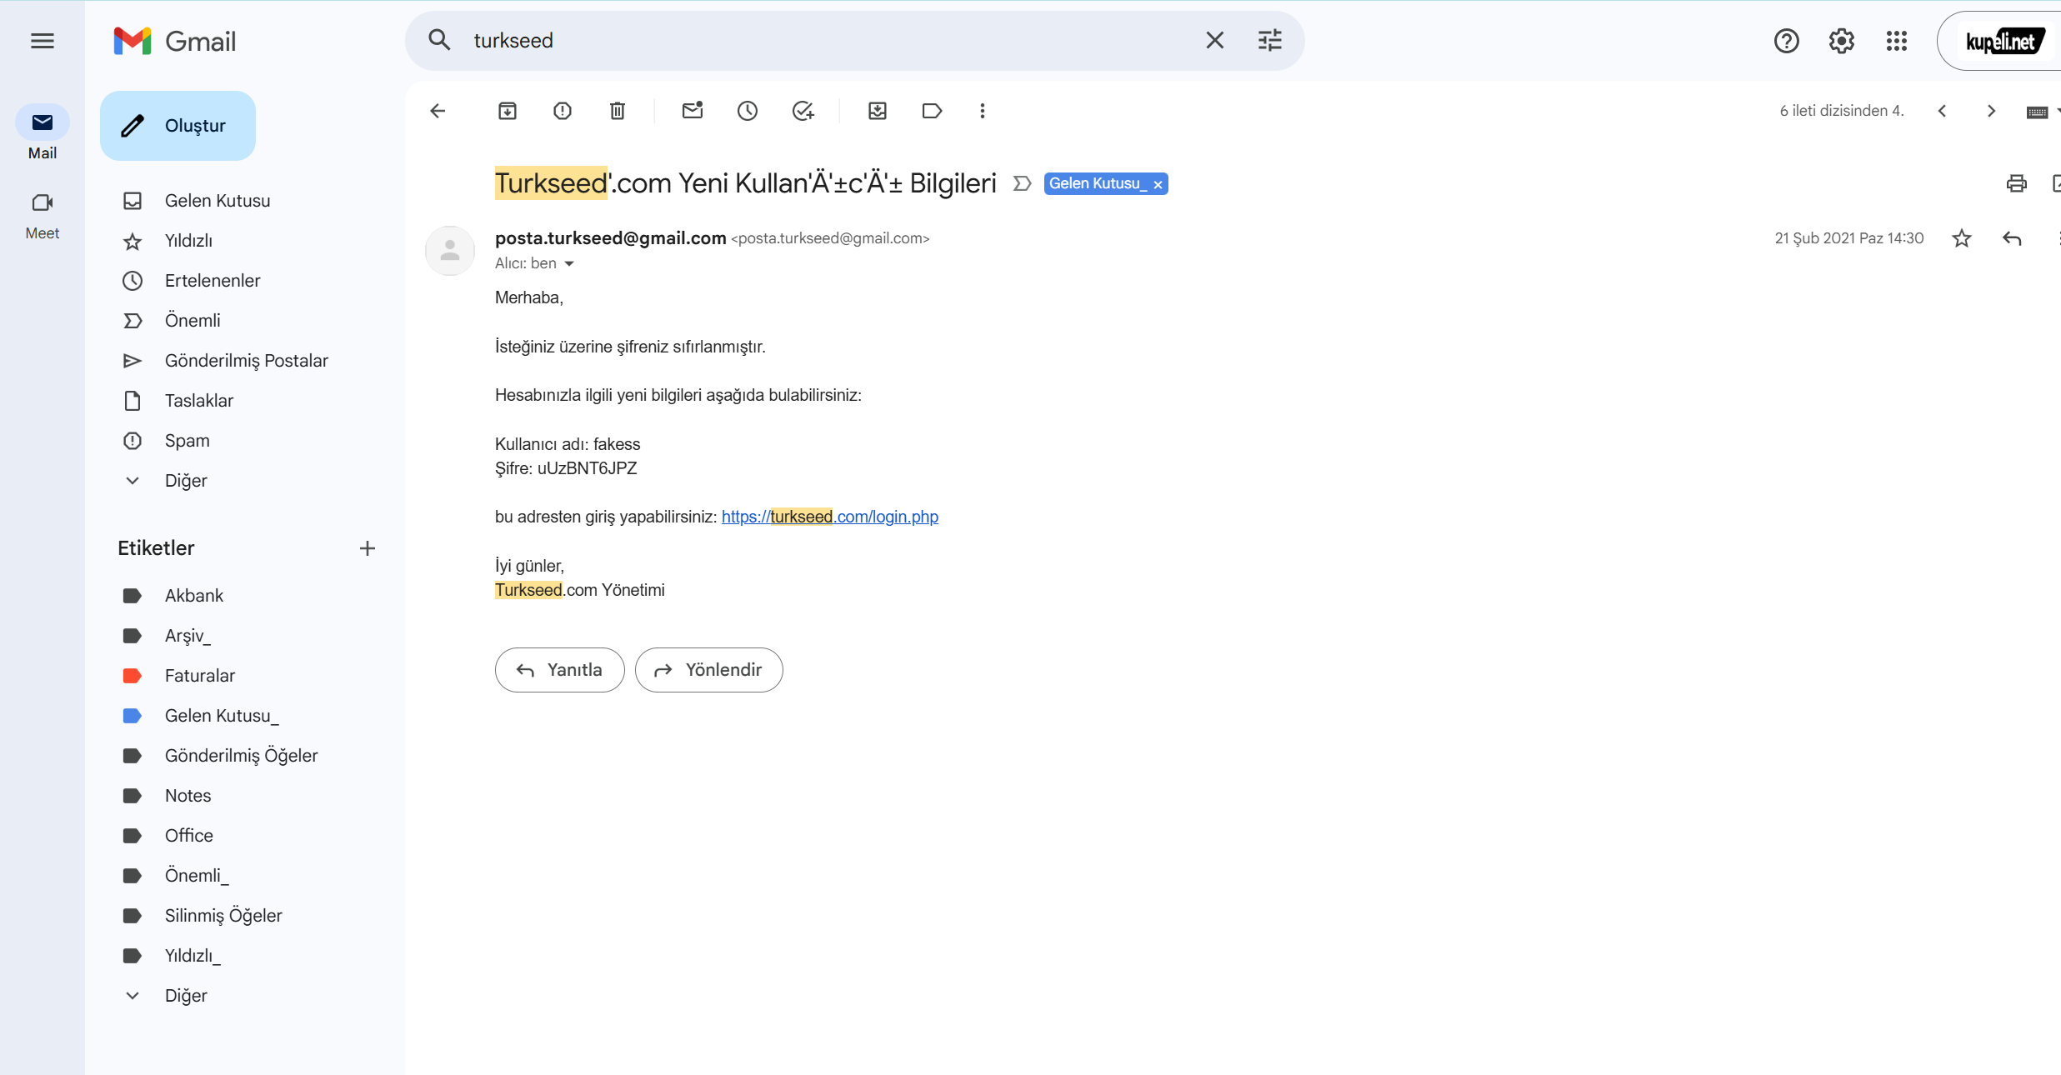Click the Yanıtla reply button
The height and width of the screenshot is (1075, 2061).
click(x=559, y=670)
